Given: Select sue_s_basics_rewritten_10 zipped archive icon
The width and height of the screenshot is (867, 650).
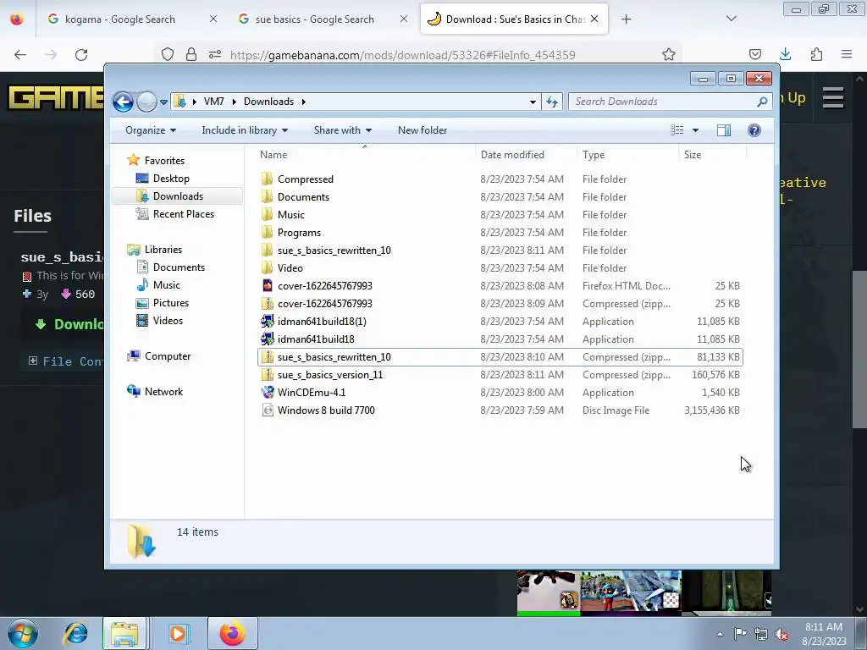Looking at the screenshot, I should coord(267,357).
